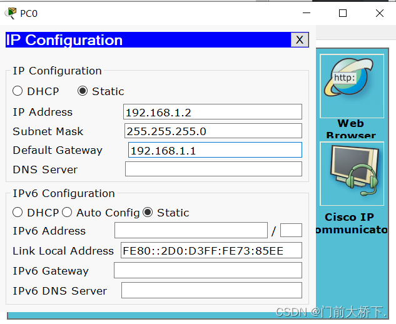Click the IPv6 prefix length box
Screen dimensions: 396x324
(291, 230)
